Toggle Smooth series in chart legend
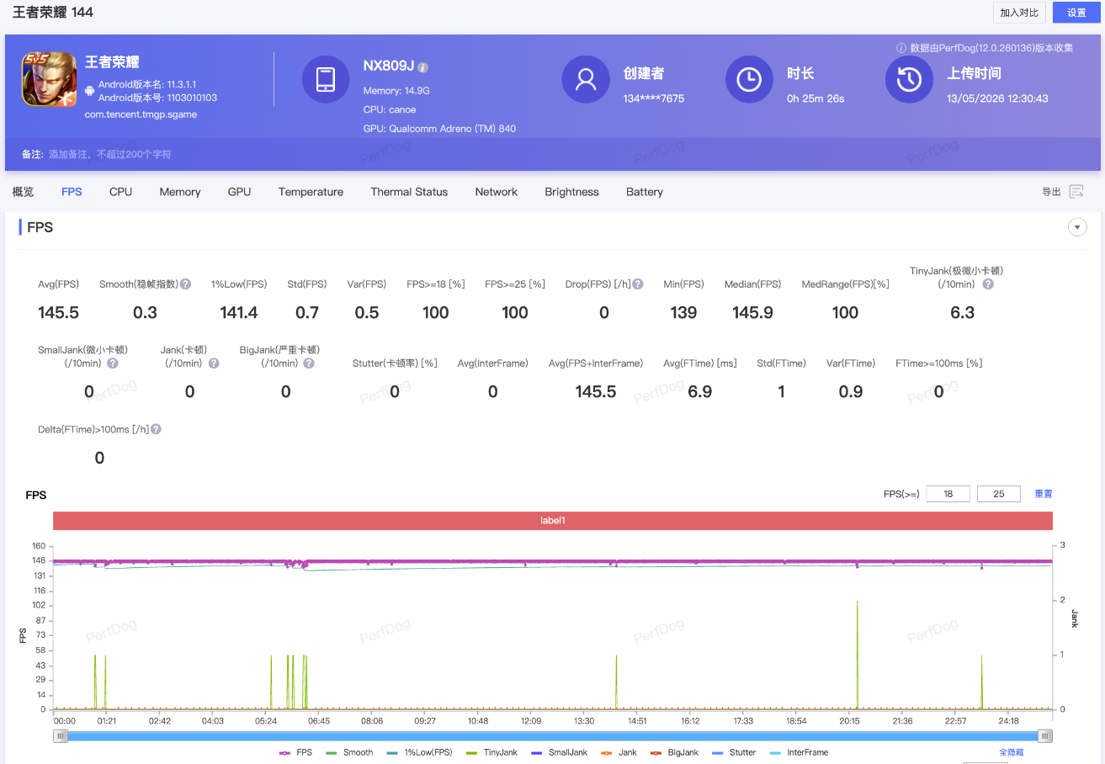Viewport: 1105px width, 764px height. (349, 752)
